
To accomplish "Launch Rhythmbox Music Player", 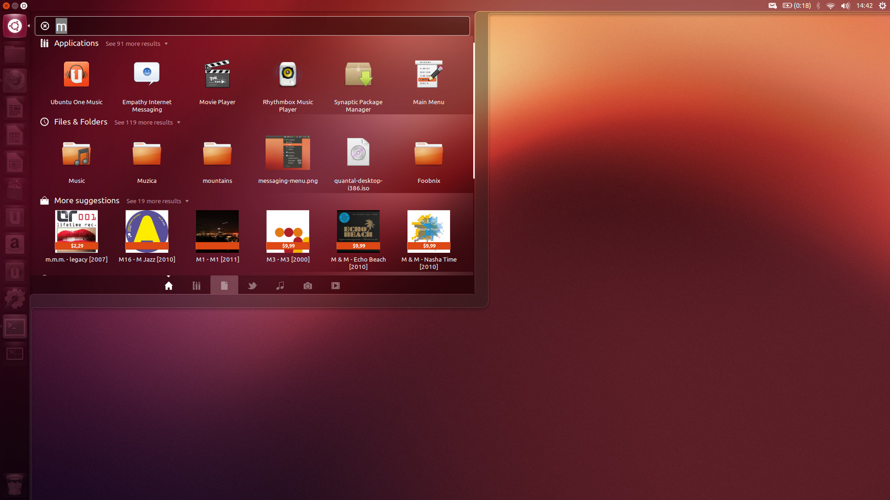I will coord(288,74).
